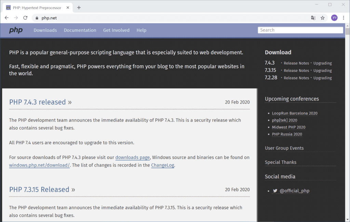Close the PHP Hypertext Preprocessor tab

tap(68, 8)
